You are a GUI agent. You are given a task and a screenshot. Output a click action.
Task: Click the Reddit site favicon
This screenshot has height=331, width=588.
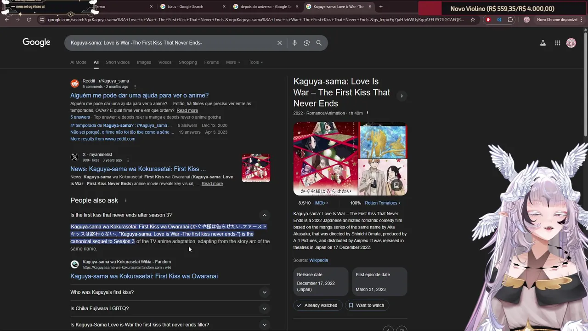[x=74, y=84]
